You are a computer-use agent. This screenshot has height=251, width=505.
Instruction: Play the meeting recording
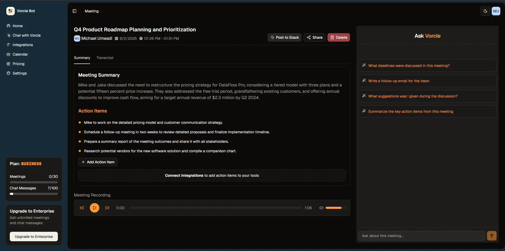[94, 208]
